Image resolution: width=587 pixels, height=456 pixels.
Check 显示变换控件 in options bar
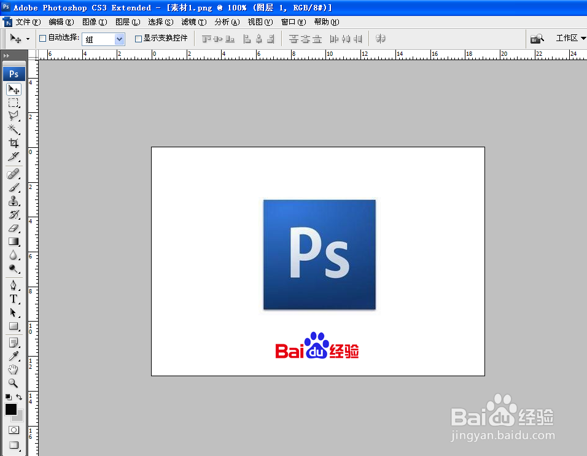tap(139, 39)
